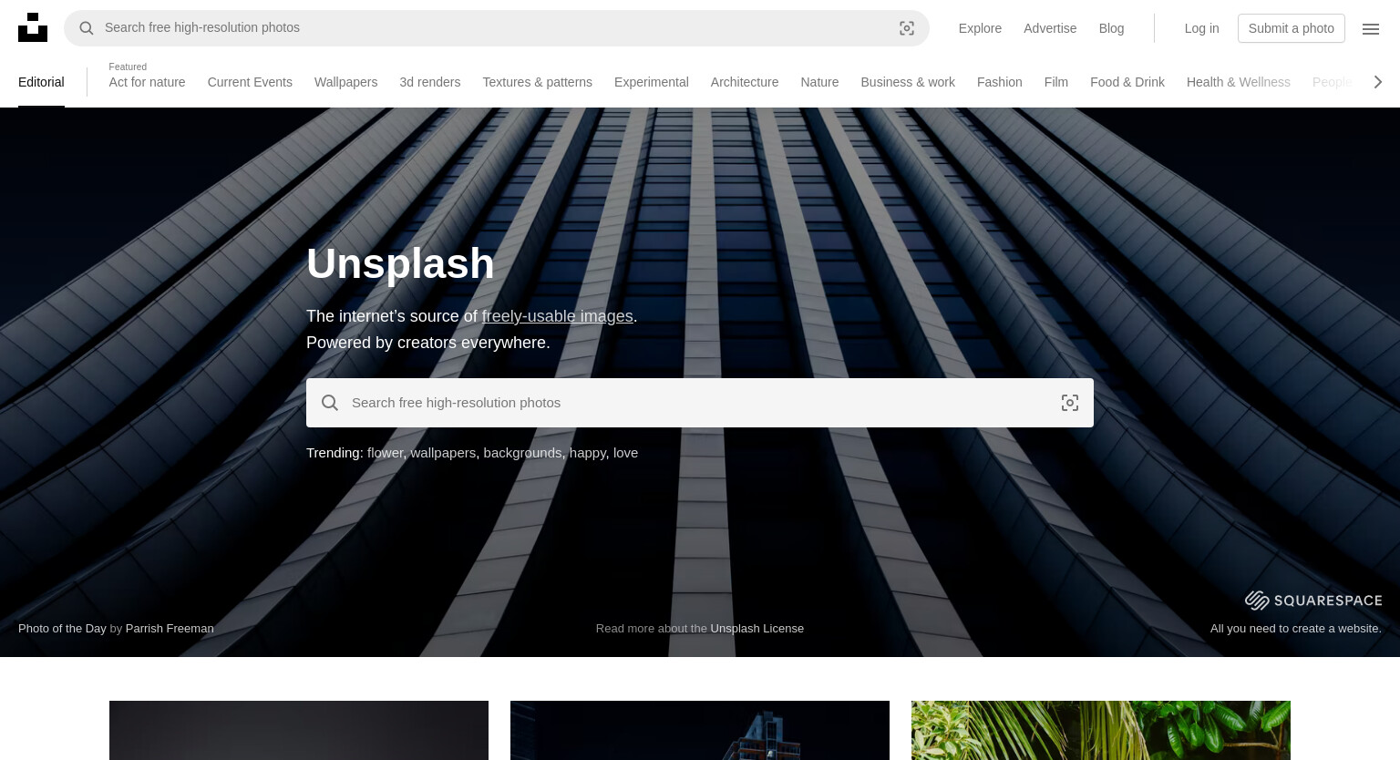Open visual search in hero search box
Viewport: 1400px width, 760px height.
click(x=1070, y=403)
